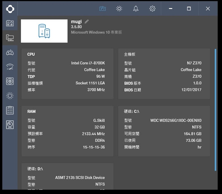
Task: Open the lighting sun sidebar icon
Action: 10,96
